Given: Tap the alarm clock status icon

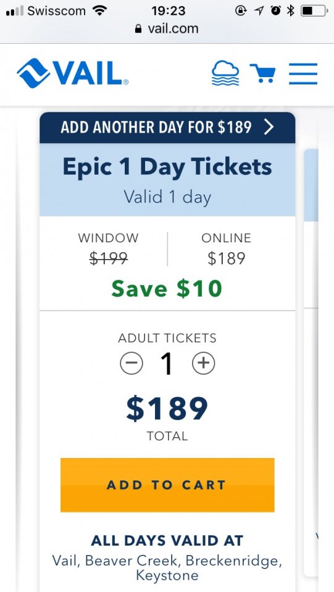Looking at the screenshot, I should 276,10.
